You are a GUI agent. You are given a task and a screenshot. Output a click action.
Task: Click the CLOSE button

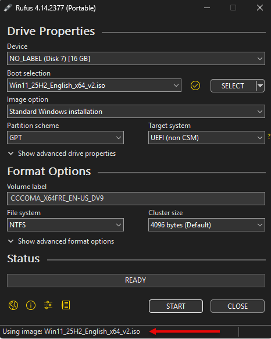click(237, 306)
